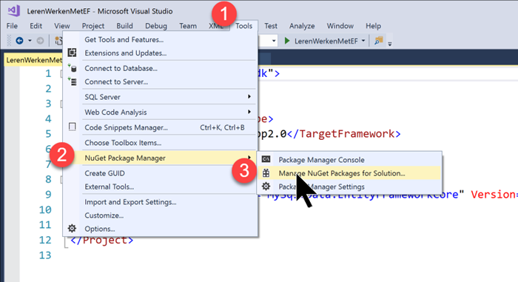
Task: Open Code Snippets Manager entry
Action: click(161, 127)
